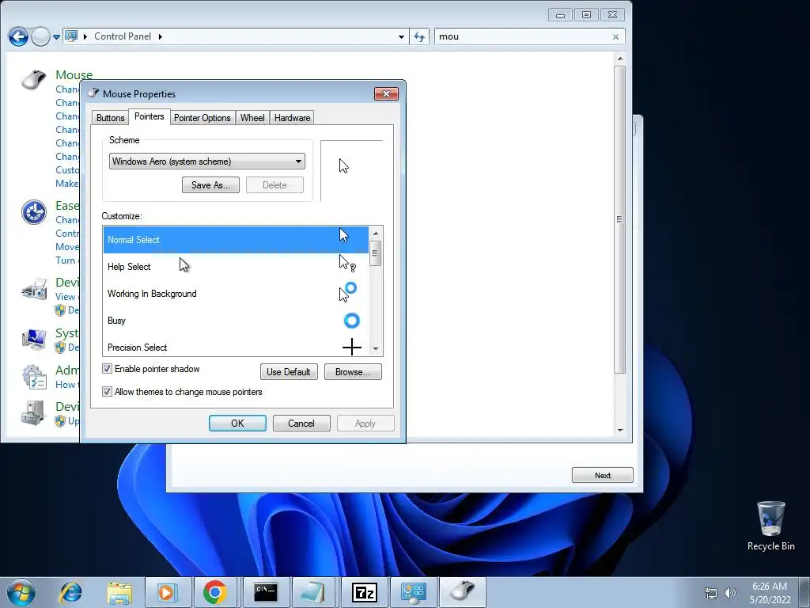This screenshot has height=608, width=810.
Task: Click the clock and date in the taskbar
Action: coord(770,593)
